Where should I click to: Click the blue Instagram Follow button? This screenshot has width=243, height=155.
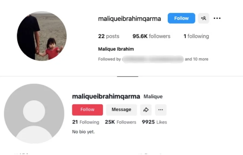[181, 18]
